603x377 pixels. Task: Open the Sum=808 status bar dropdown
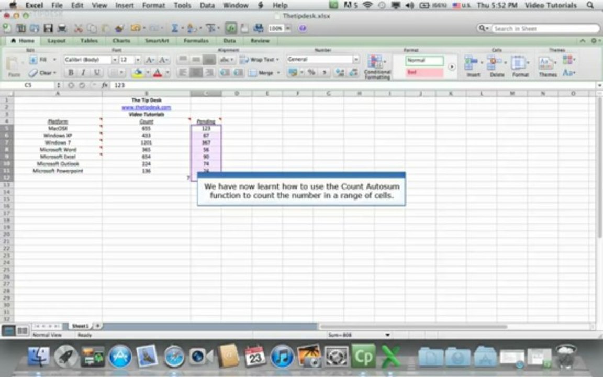(387, 335)
